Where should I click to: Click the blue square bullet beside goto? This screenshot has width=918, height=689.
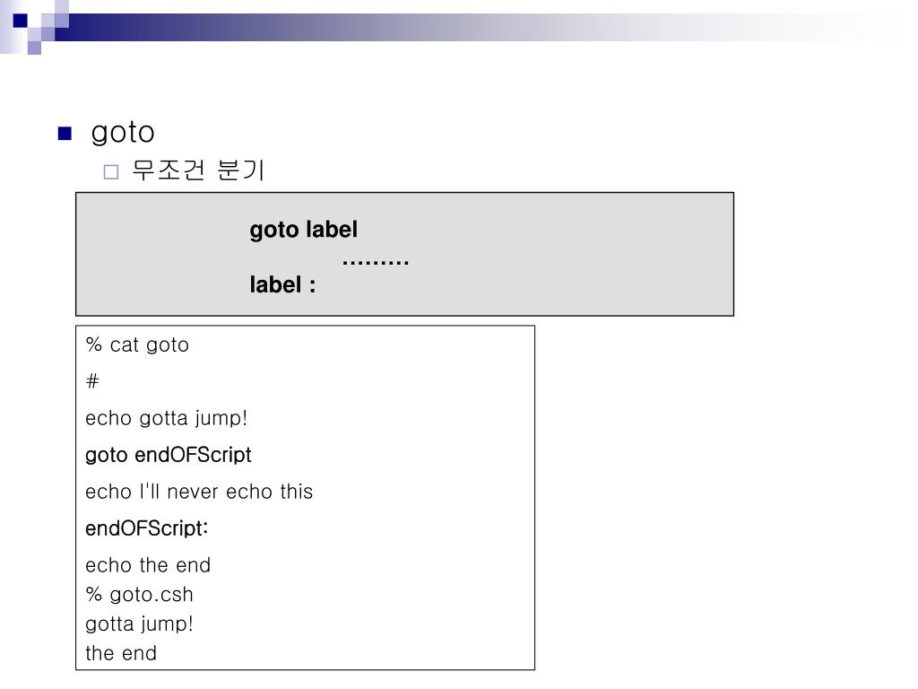pyautogui.click(x=65, y=134)
